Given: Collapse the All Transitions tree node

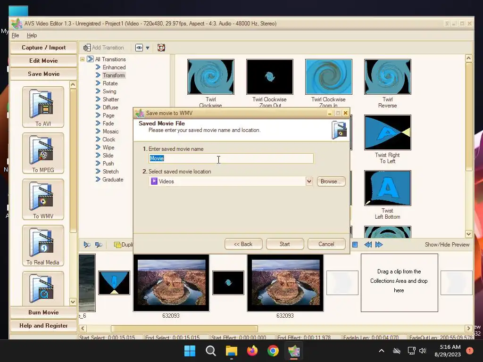Looking at the screenshot, I should [x=82, y=59].
